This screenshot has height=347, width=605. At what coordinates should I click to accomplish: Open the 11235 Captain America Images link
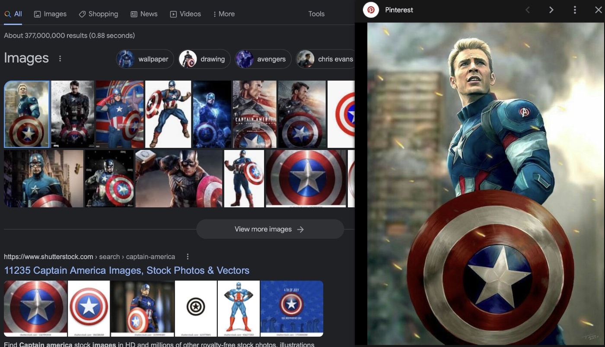pyautogui.click(x=127, y=271)
